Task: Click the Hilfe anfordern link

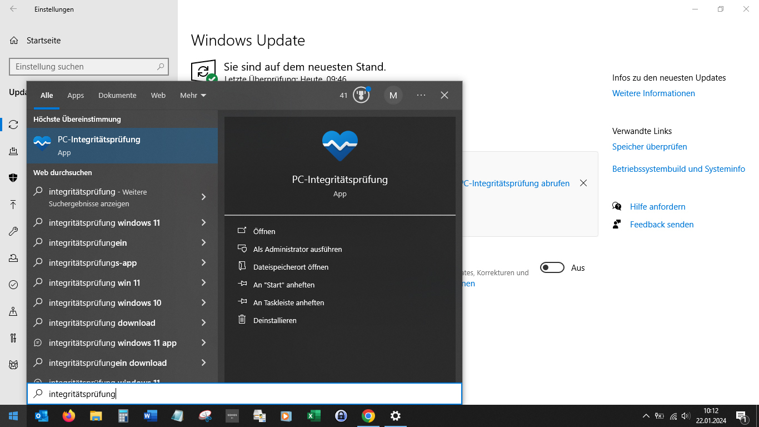Action: [657, 206]
